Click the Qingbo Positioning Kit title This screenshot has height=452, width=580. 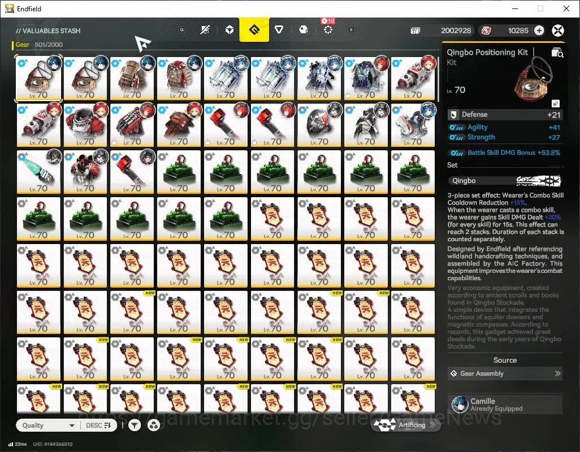point(487,53)
